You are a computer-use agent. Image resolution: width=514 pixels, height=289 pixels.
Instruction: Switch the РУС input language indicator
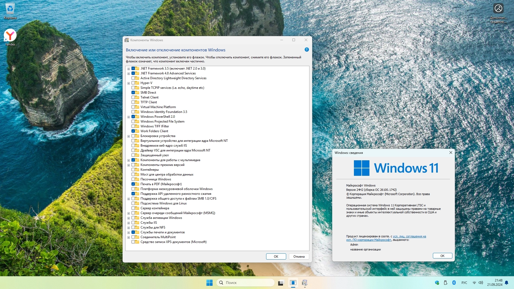click(464, 283)
